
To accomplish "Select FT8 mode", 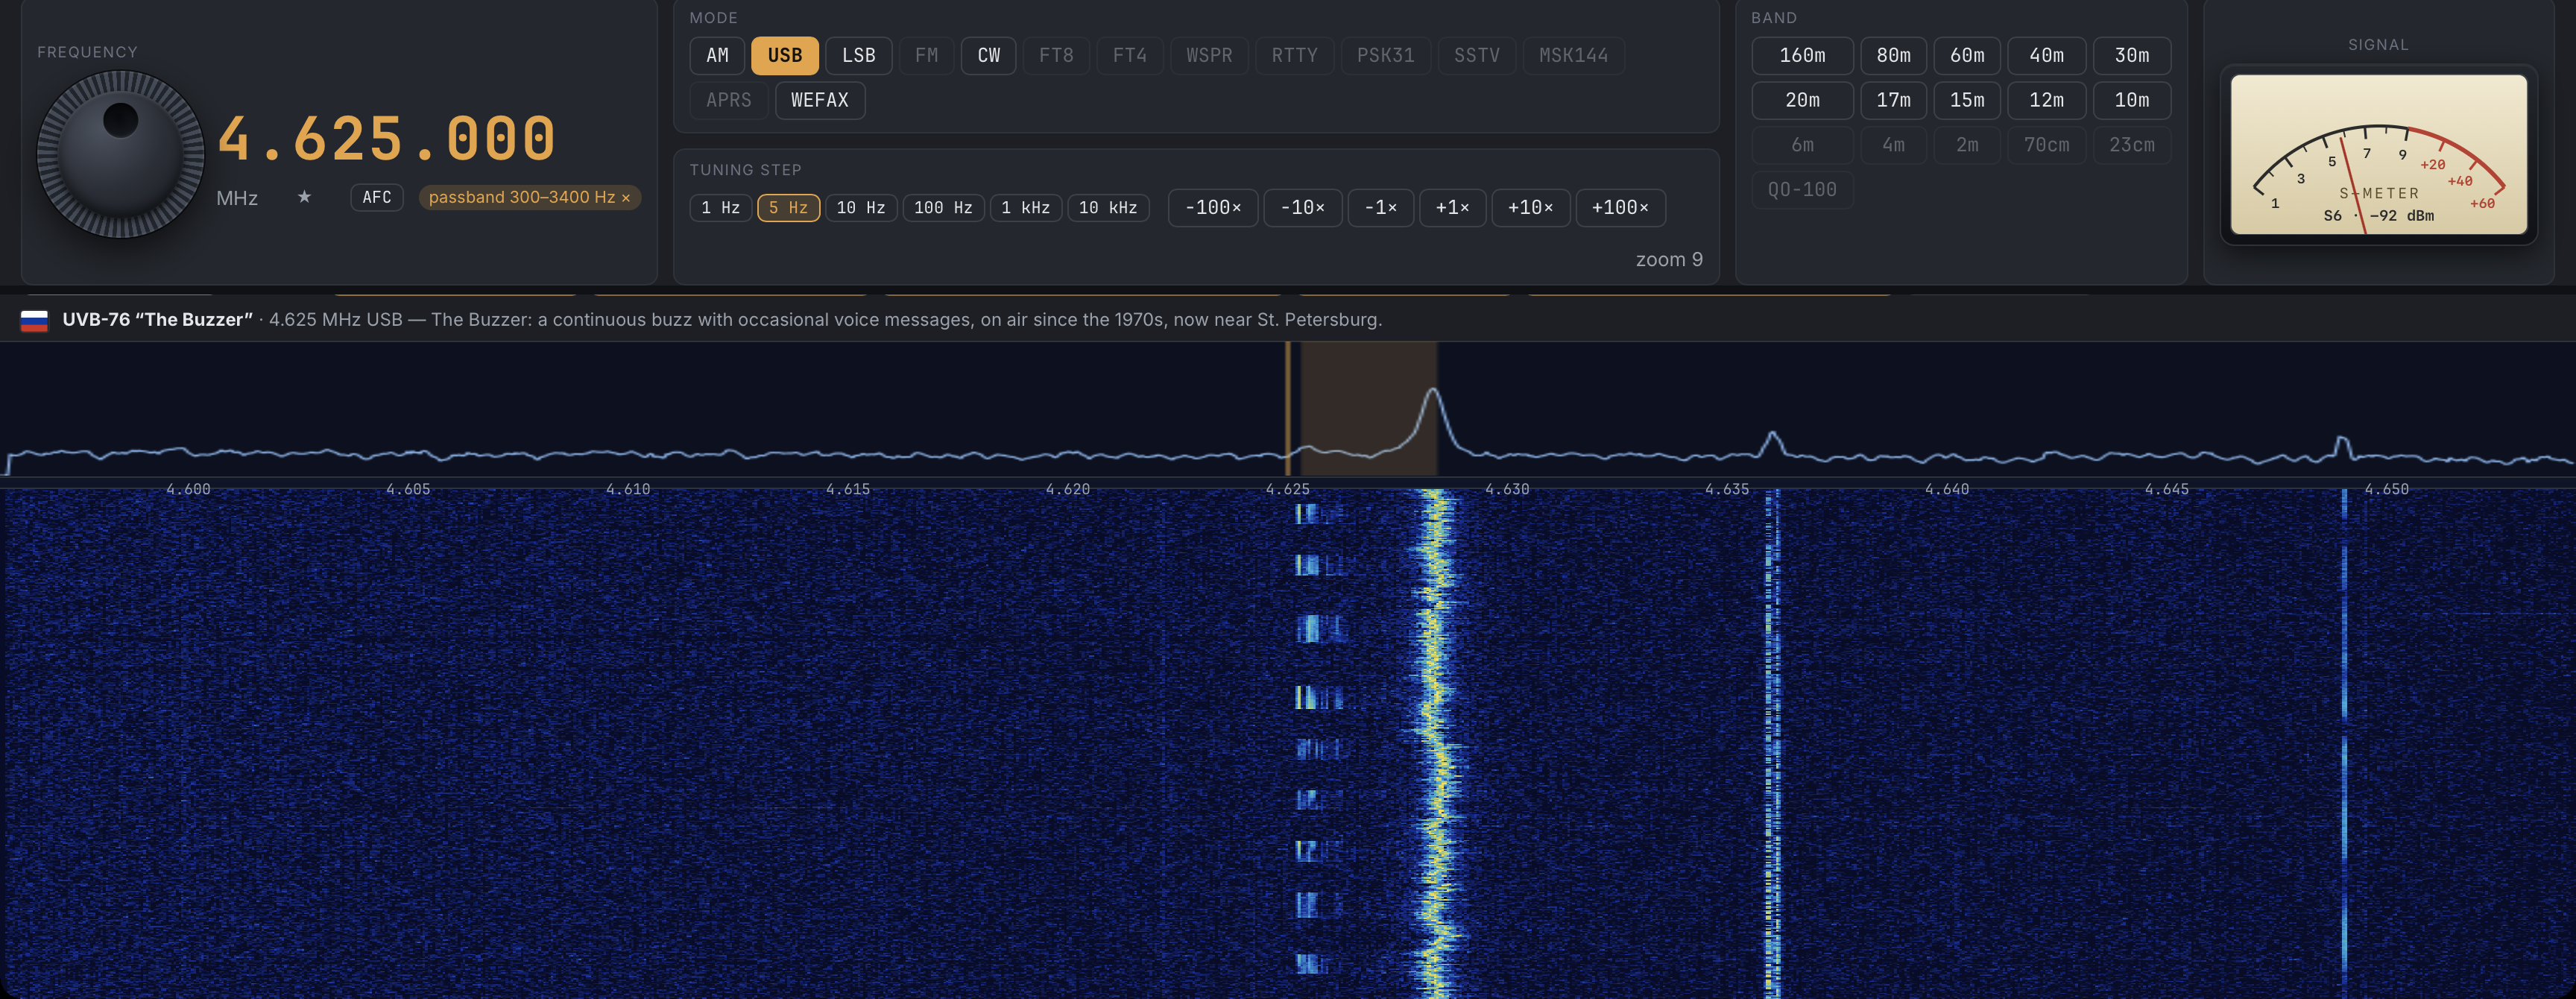I will click(1056, 55).
